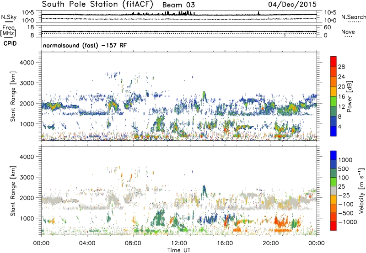The height and width of the screenshot is (253, 366).
Task: Click the 28 value on Power scale
Action: click(341, 67)
